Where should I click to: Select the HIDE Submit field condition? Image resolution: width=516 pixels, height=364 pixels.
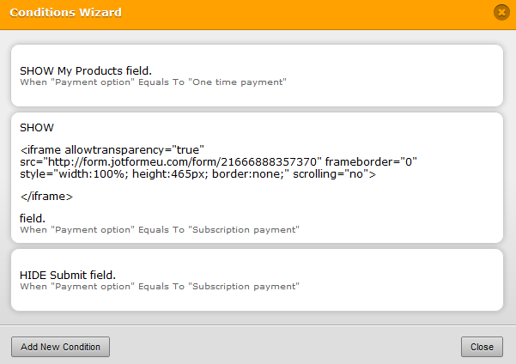coord(67,274)
